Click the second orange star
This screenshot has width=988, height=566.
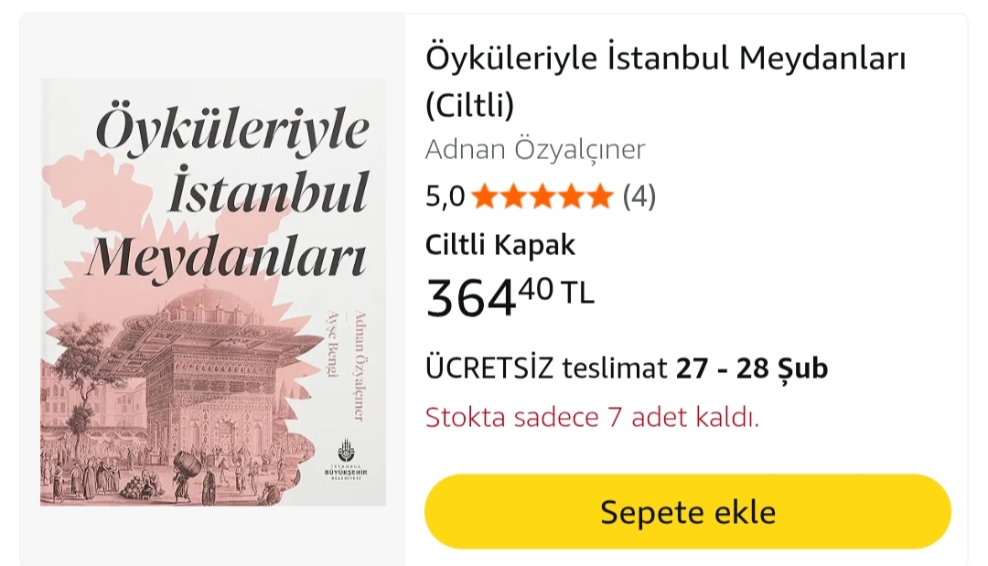pos(513,197)
